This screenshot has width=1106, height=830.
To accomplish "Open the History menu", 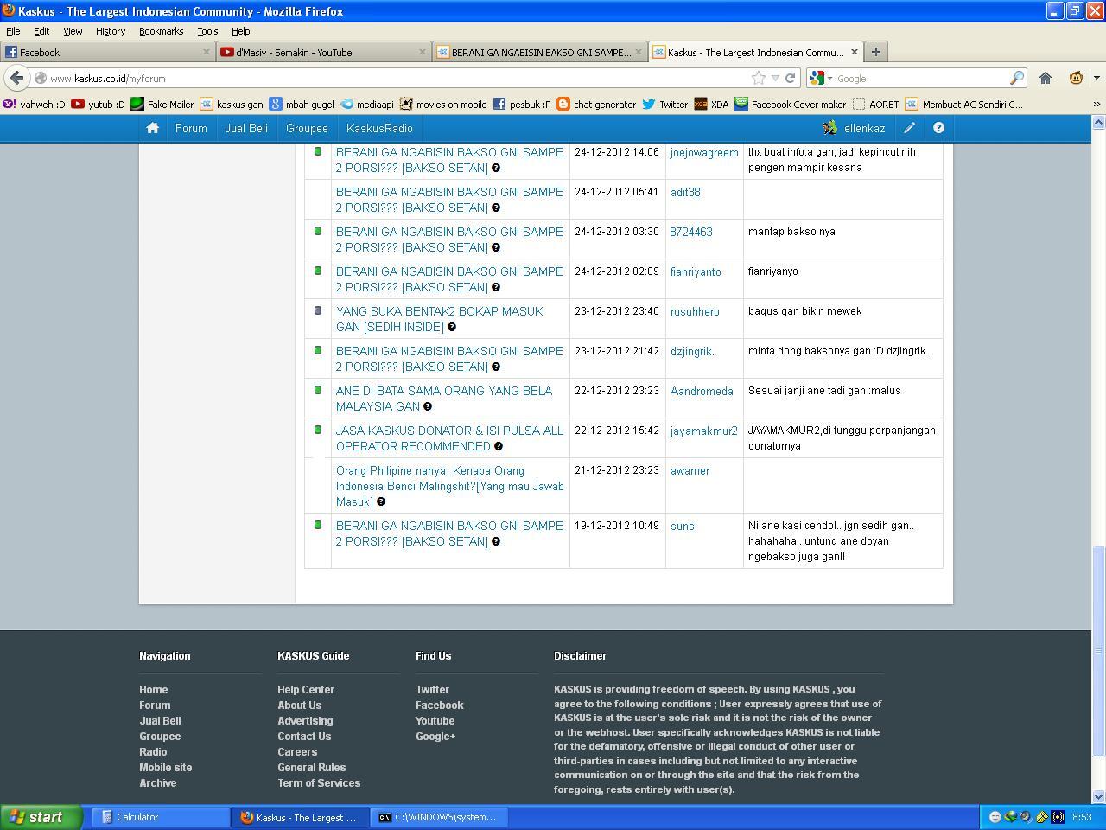I will 110,31.
